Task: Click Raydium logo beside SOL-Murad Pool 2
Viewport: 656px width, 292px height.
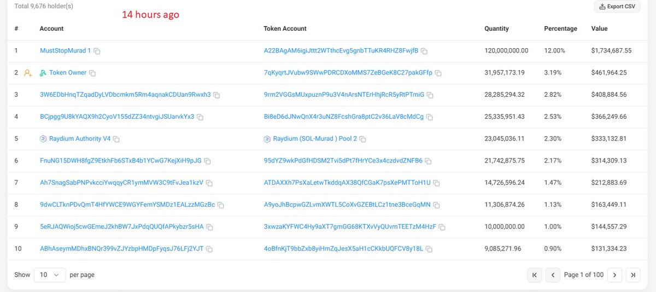Action: click(x=267, y=139)
